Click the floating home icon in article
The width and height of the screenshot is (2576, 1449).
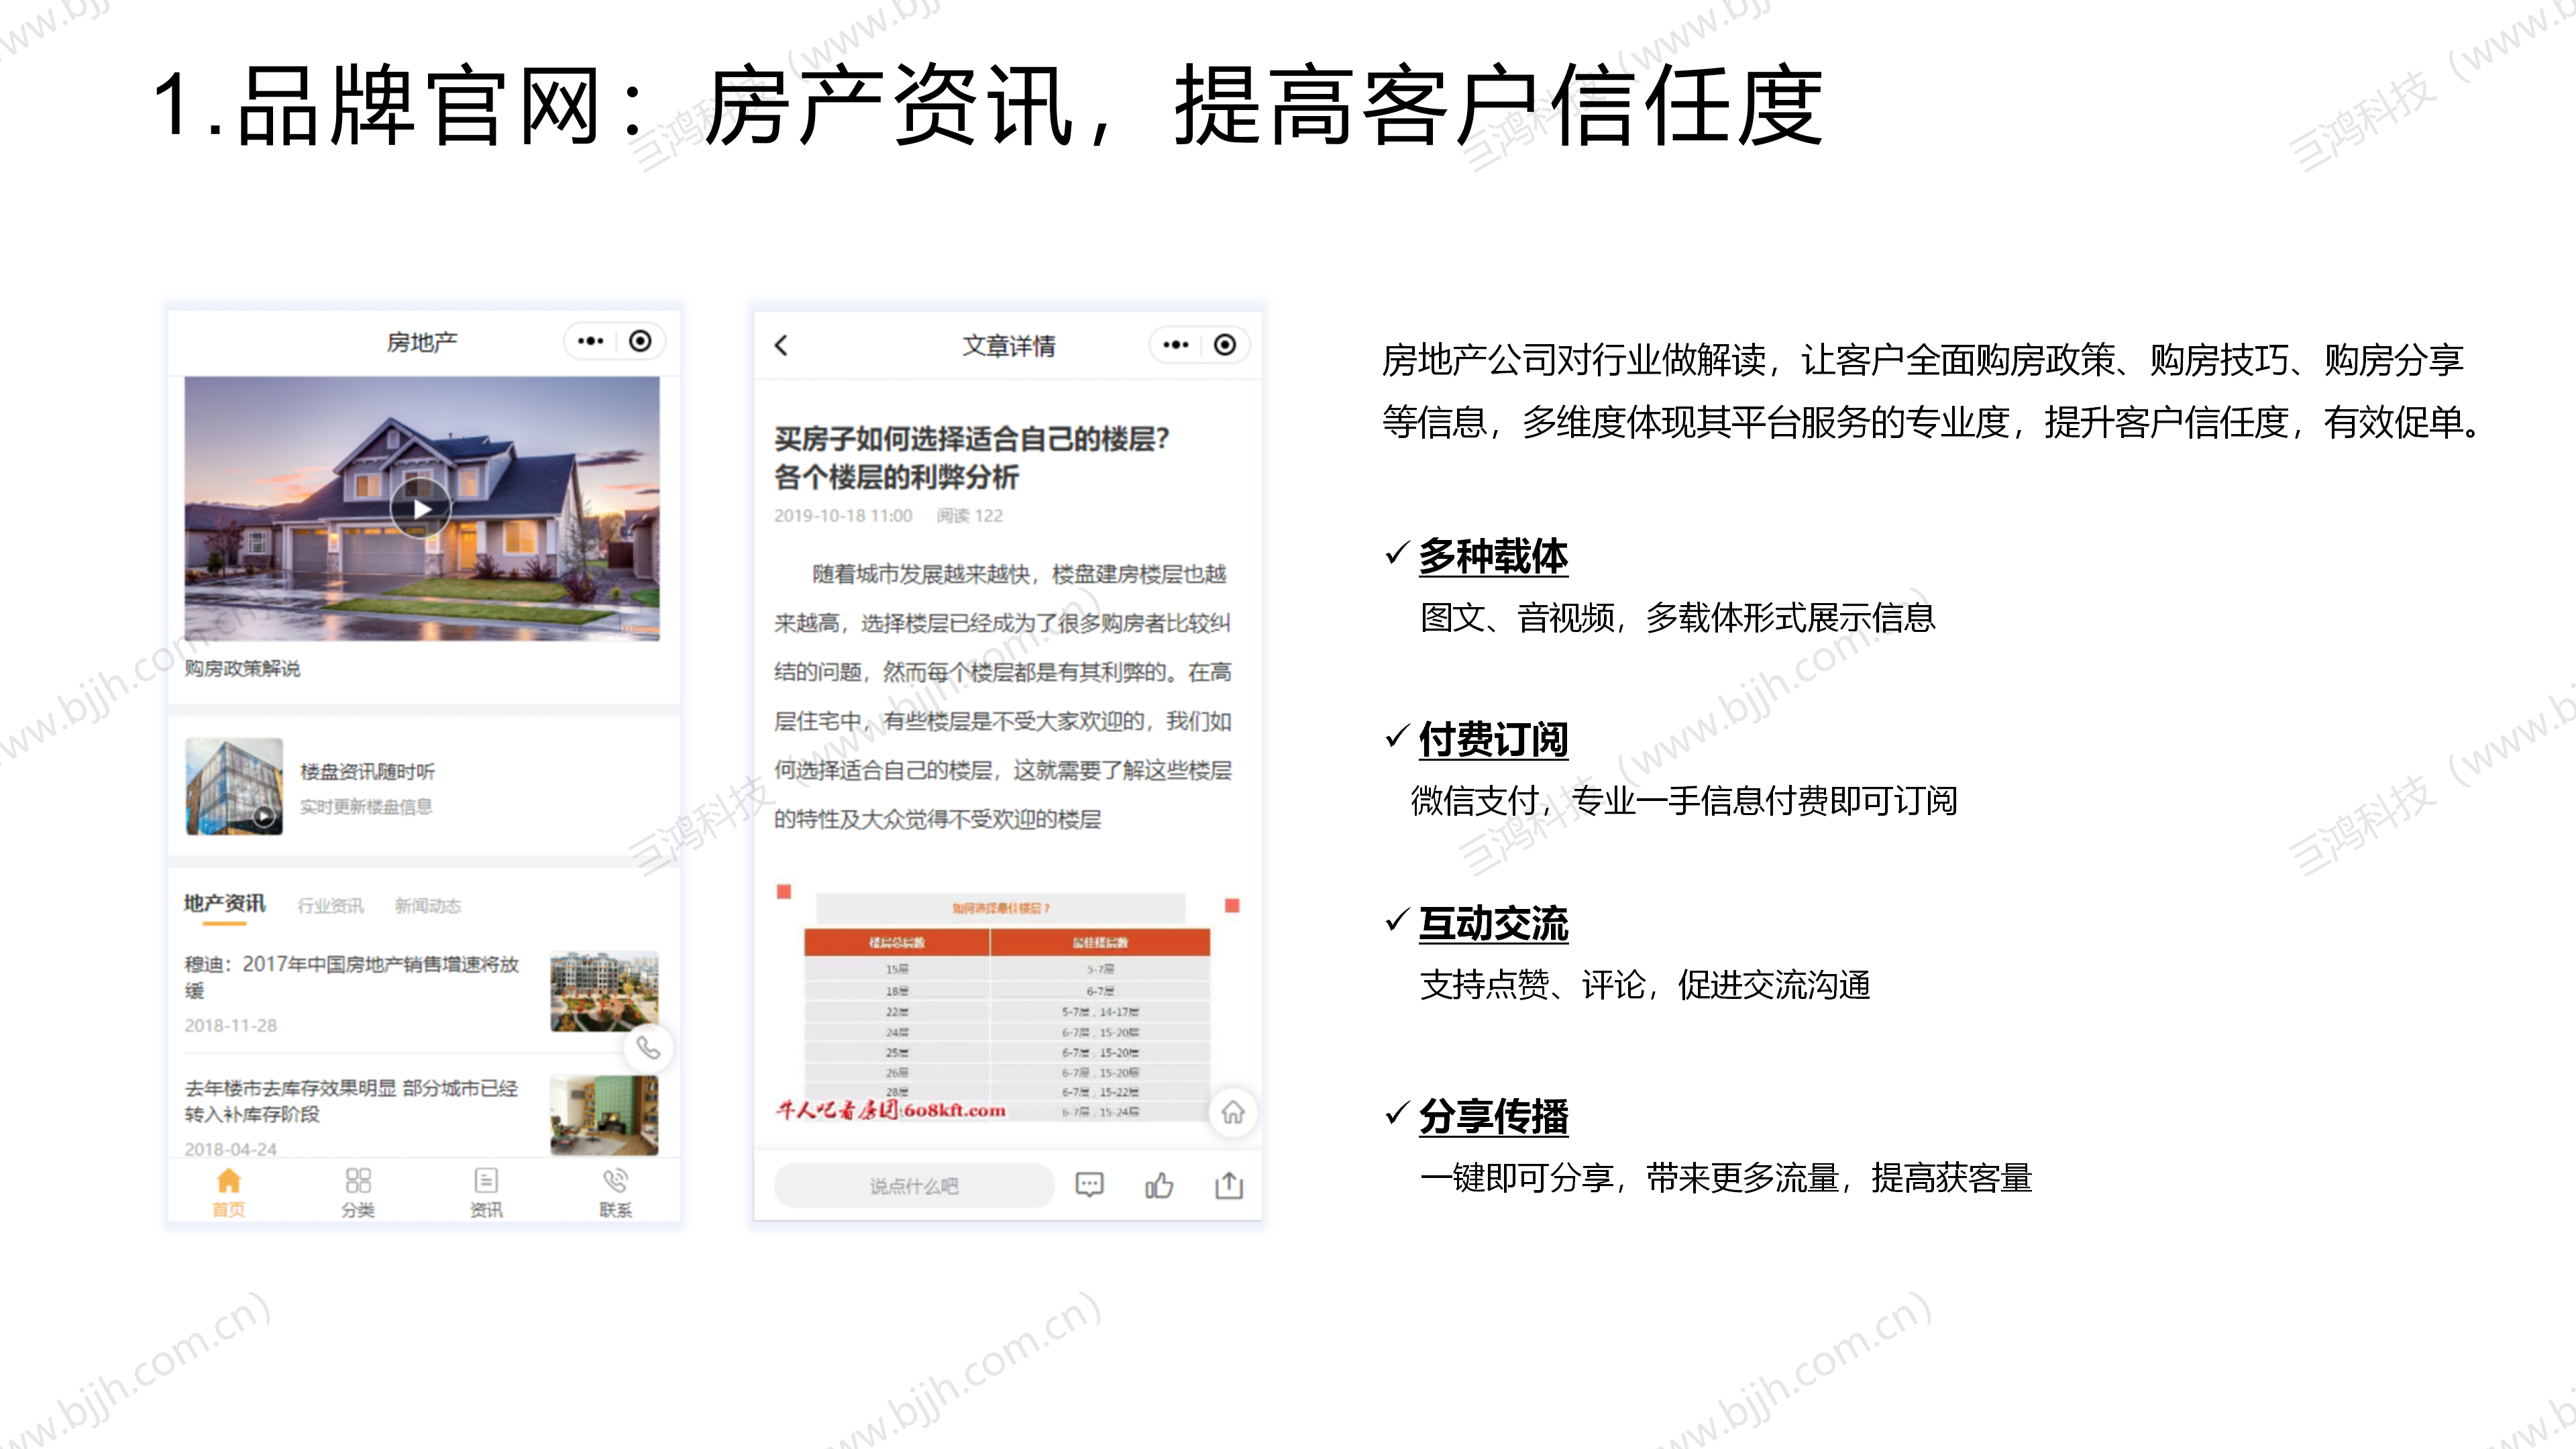point(1233,1112)
